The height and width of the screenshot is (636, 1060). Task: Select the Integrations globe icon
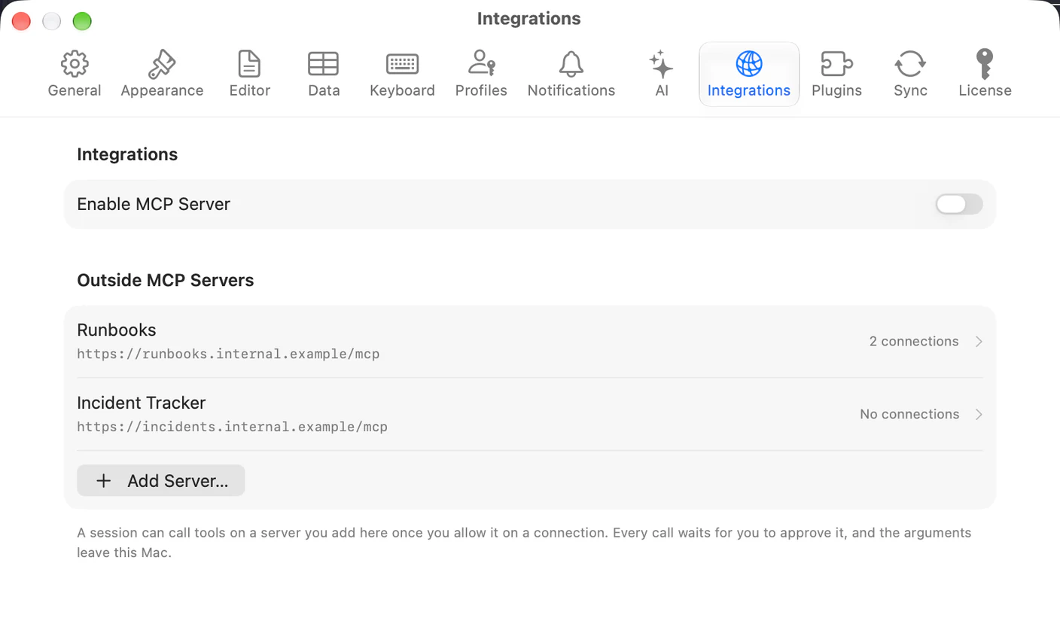(x=749, y=64)
